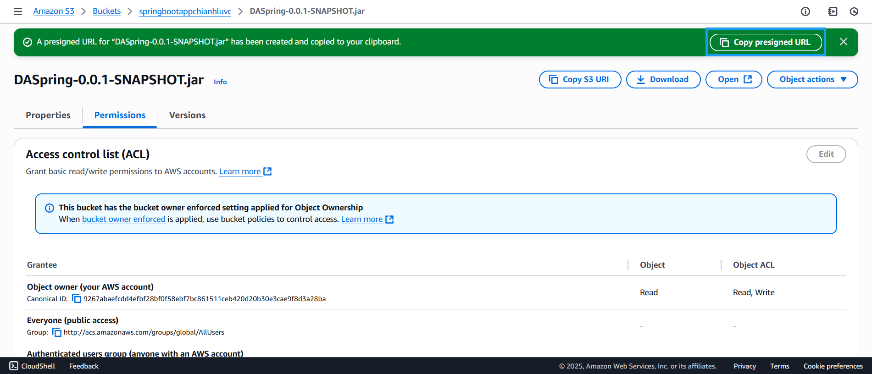Viewport: 872px width, 374px height.
Task: Open Cookie preferences in footer
Action: pyautogui.click(x=833, y=366)
